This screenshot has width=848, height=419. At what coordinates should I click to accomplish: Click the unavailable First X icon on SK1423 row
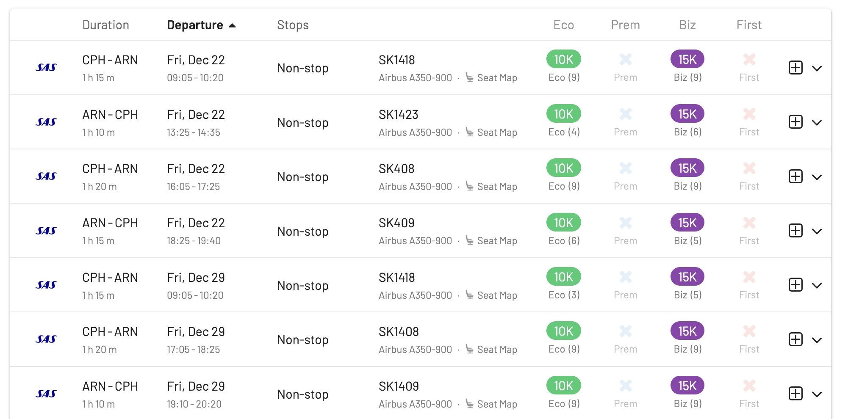click(749, 114)
